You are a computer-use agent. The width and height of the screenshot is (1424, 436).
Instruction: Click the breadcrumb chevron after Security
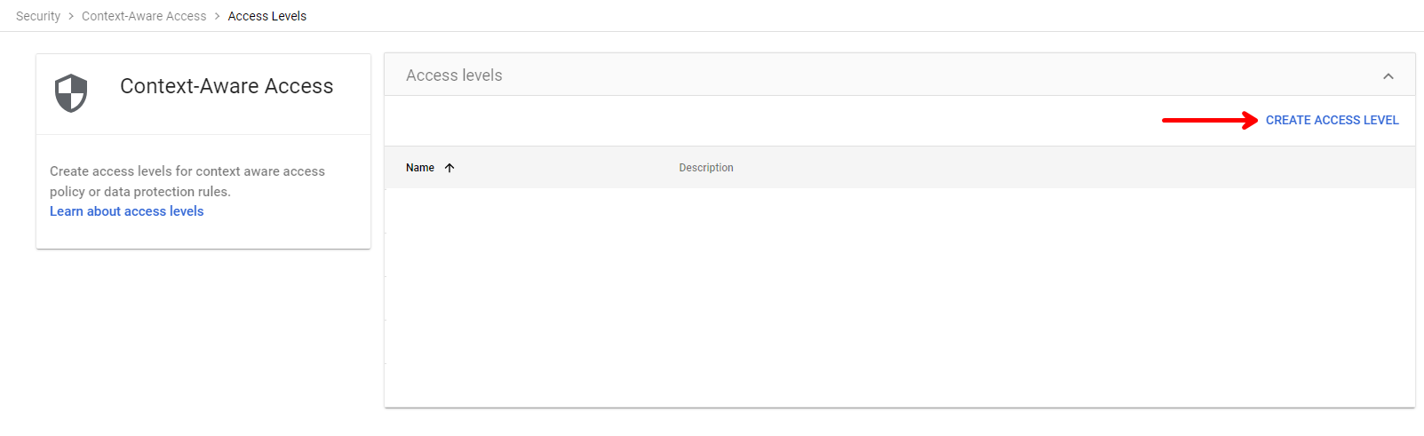point(71,16)
